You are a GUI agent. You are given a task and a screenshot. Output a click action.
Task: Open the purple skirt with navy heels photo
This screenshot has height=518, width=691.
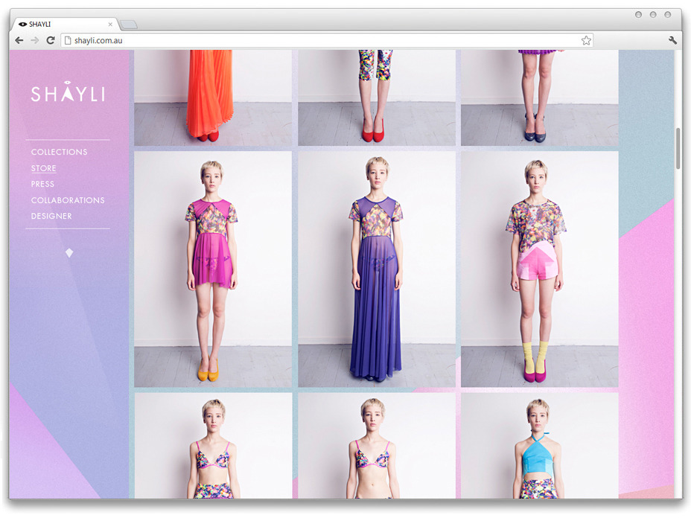pyautogui.click(x=540, y=97)
